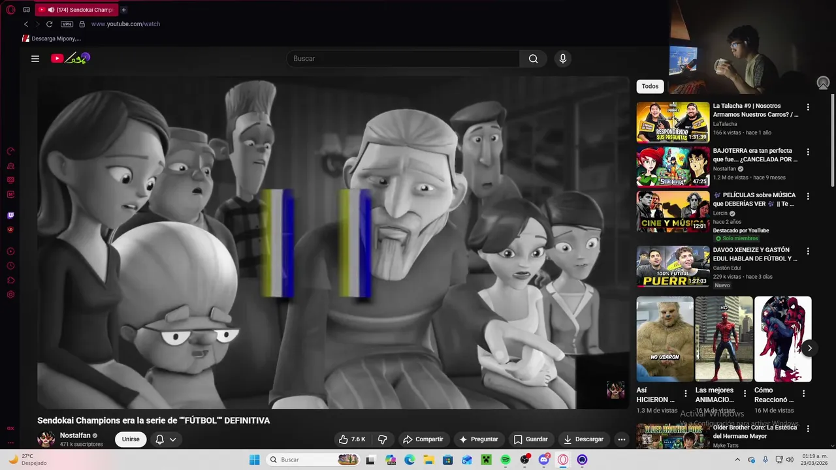Open options for Older Brother Core video
836x470 pixels.
808,429
